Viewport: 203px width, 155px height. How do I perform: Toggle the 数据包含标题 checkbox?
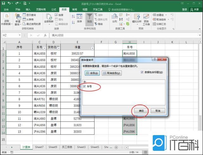click(142, 72)
